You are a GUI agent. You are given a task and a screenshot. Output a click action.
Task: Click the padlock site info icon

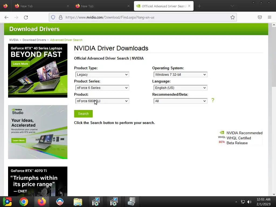(x=61, y=17)
